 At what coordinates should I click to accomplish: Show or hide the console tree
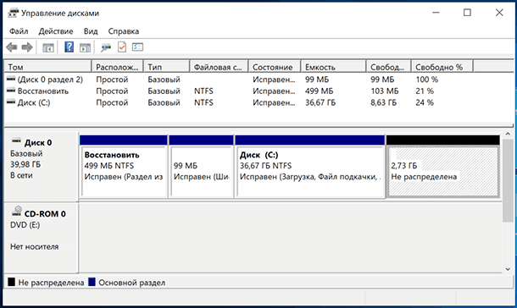click(x=48, y=47)
